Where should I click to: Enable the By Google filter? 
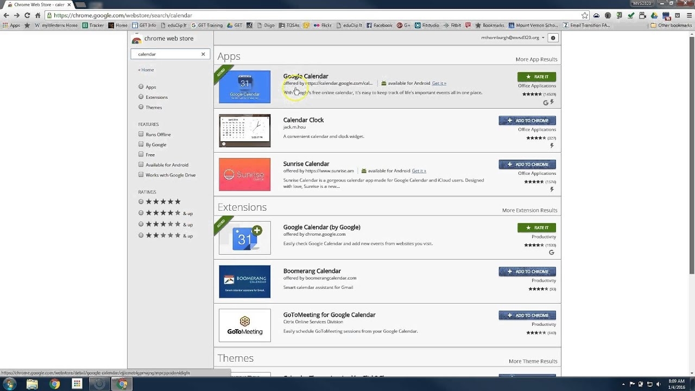pos(141,144)
